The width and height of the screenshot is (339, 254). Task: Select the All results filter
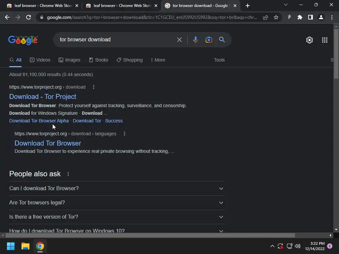[x=15, y=60]
